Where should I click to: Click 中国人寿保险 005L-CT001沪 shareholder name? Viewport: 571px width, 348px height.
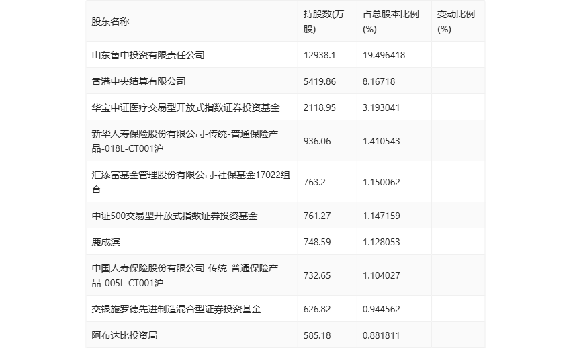click(185, 275)
